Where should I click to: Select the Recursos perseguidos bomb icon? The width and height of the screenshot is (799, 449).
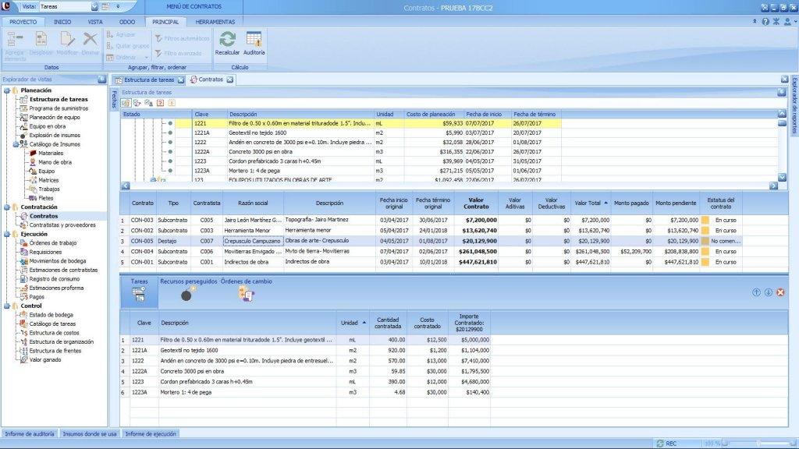tap(187, 295)
